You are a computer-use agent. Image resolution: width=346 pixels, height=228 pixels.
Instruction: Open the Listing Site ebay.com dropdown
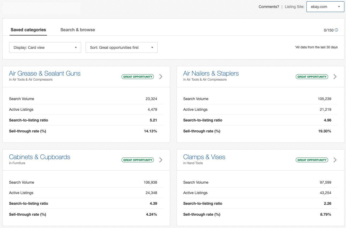point(325,7)
